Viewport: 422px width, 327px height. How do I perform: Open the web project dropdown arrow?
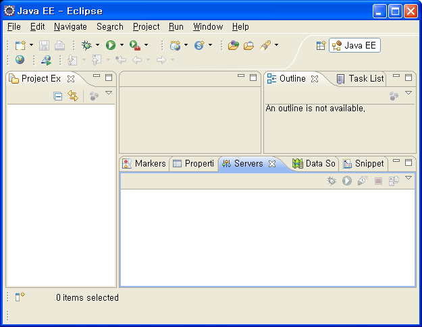(186, 45)
